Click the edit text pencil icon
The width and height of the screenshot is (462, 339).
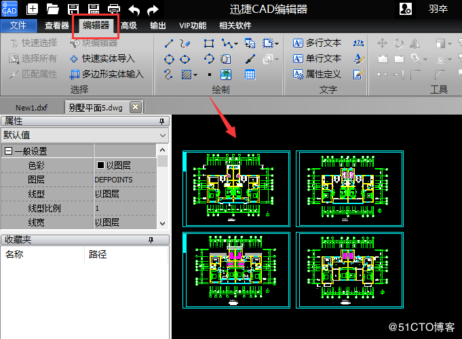(359, 74)
